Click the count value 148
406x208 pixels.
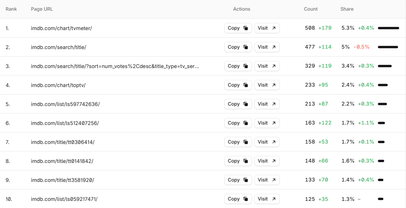pyautogui.click(x=310, y=161)
